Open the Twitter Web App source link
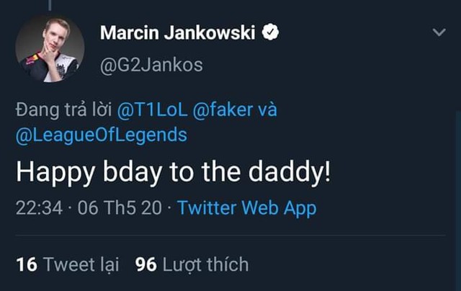461x291 pixels. tap(246, 208)
